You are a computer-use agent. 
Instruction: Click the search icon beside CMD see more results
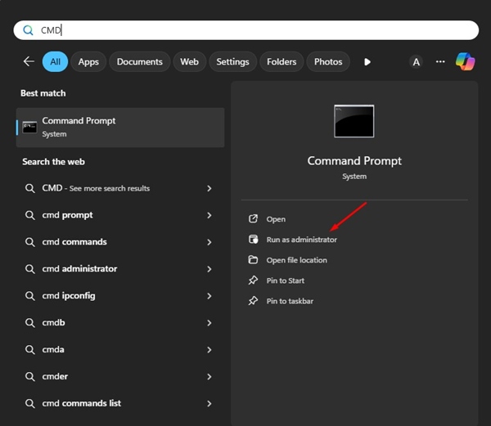pyautogui.click(x=30, y=189)
